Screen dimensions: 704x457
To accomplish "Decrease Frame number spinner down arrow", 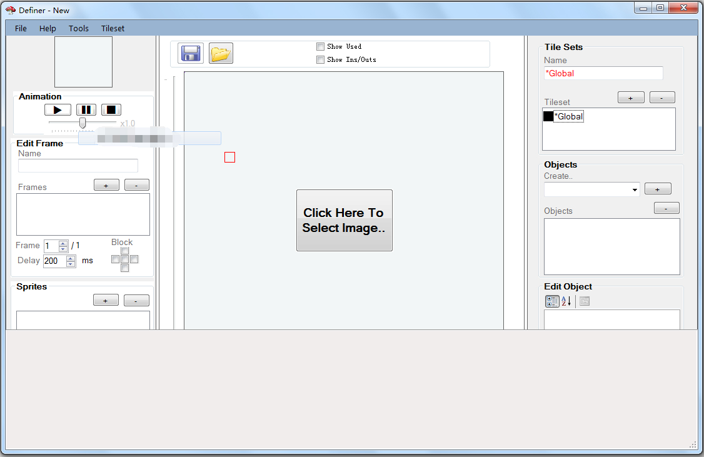I will pyautogui.click(x=63, y=249).
